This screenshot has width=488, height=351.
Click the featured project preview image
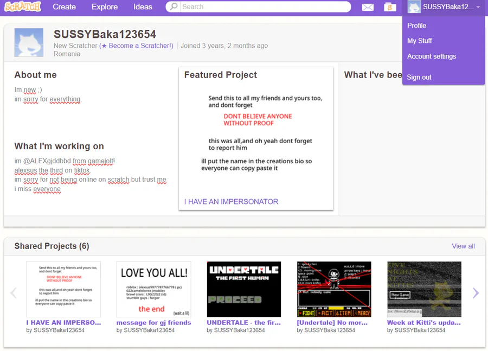[x=256, y=138]
